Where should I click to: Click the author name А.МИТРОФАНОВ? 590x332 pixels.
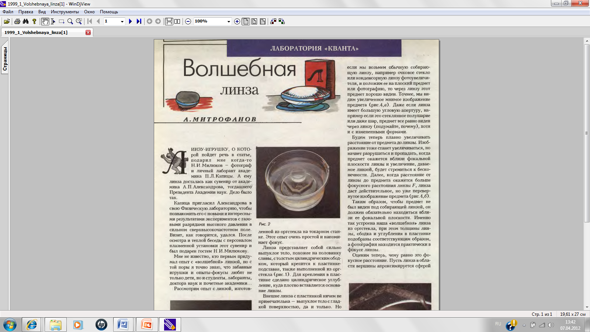220,119
